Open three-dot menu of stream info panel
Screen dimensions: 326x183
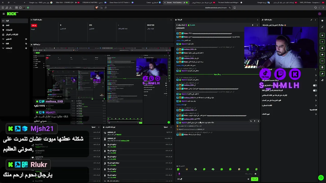tap(315, 20)
